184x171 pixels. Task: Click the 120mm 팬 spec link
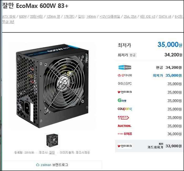(53, 17)
